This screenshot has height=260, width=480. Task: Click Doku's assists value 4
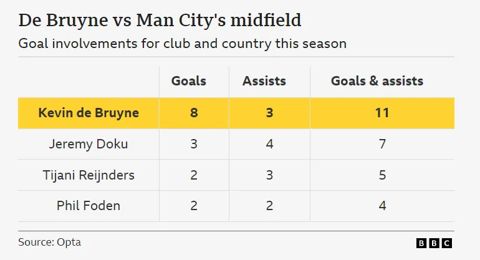click(269, 144)
